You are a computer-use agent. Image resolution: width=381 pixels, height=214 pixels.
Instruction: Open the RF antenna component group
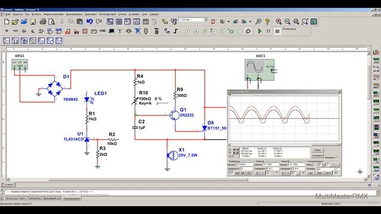tap(120, 31)
